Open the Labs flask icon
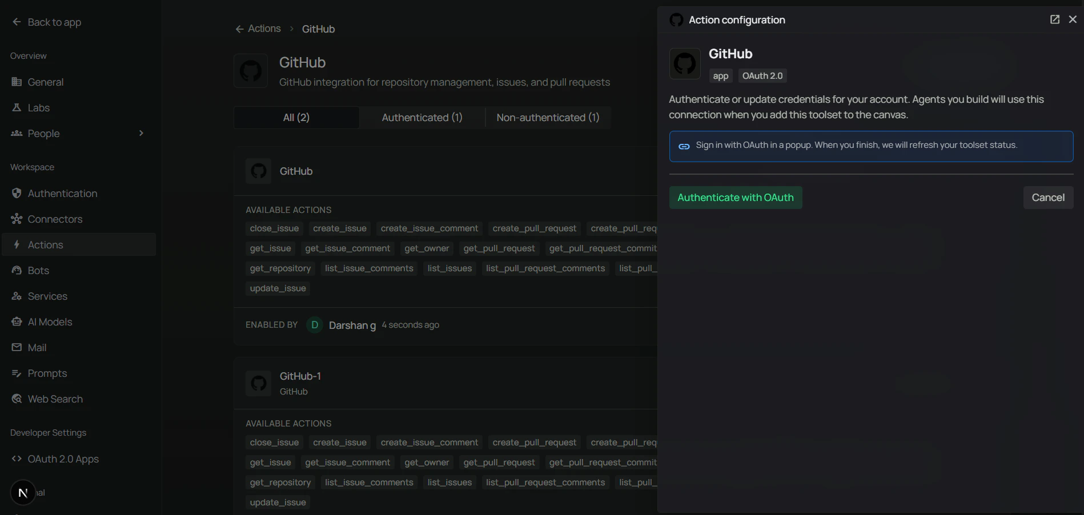Viewport: 1084px width, 515px height. point(17,107)
